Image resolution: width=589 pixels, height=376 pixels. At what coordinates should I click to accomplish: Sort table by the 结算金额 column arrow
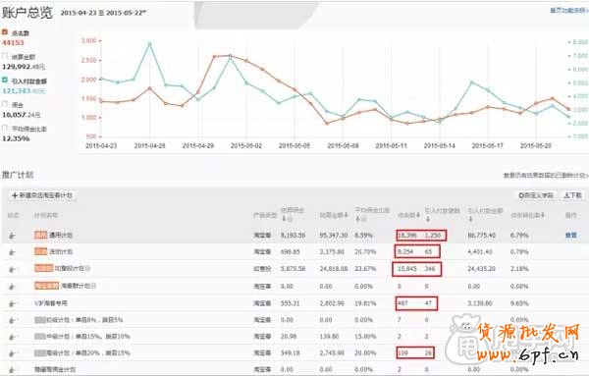coord(346,215)
